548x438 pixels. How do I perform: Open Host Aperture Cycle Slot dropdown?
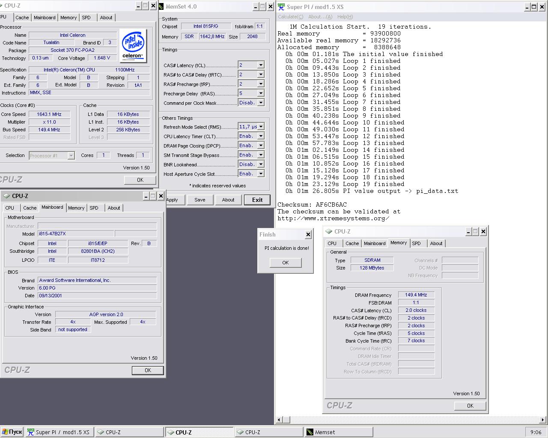click(261, 174)
